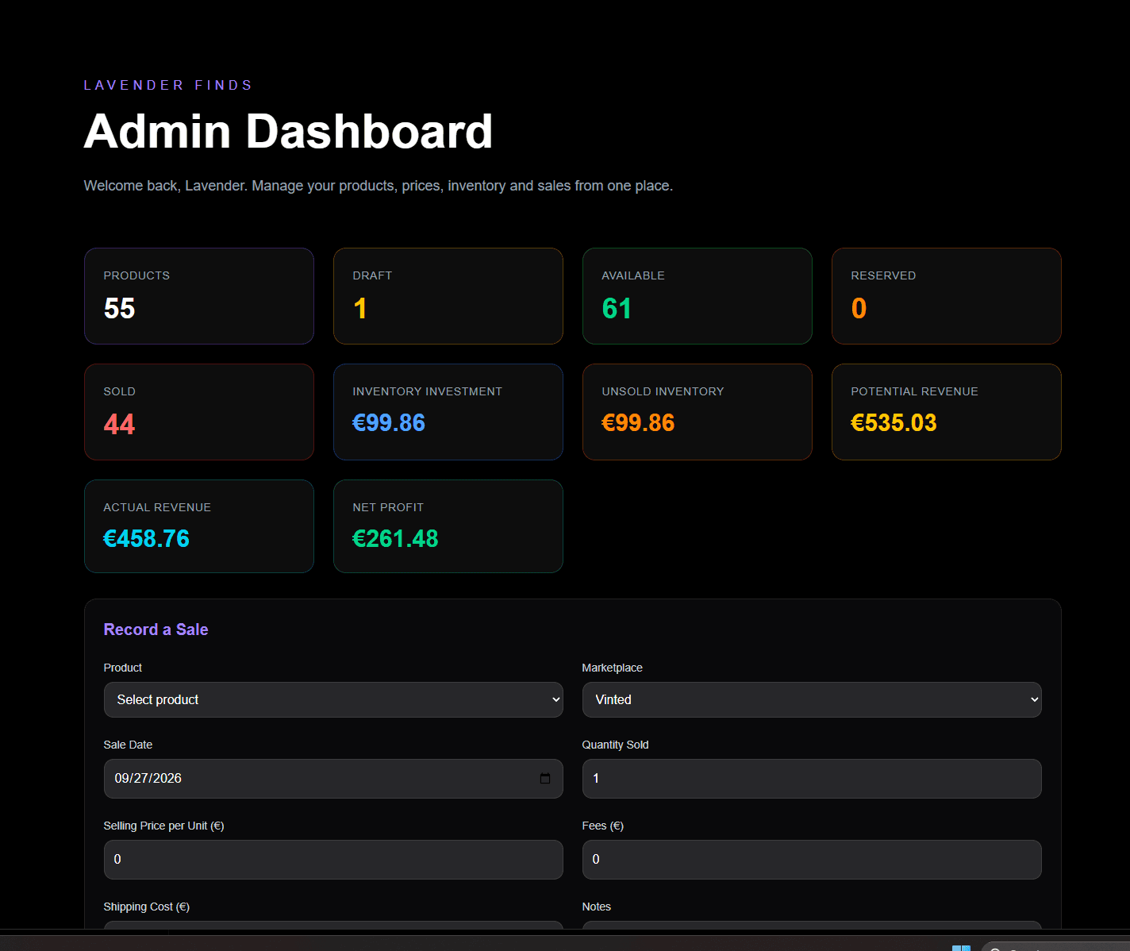Click the Unsold Inventory amount €99.86
1130x951 pixels.
(638, 423)
